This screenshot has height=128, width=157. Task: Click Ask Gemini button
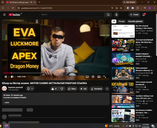pos(129,2)
